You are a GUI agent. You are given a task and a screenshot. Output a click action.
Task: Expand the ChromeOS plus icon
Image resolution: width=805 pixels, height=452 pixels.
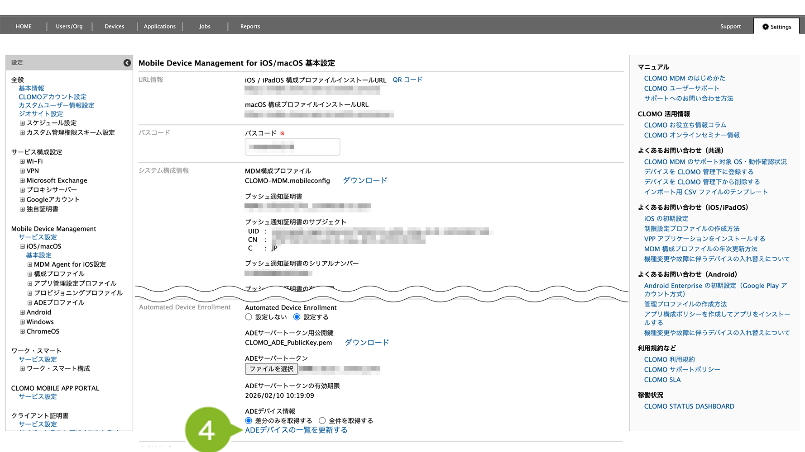click(22, 331)
